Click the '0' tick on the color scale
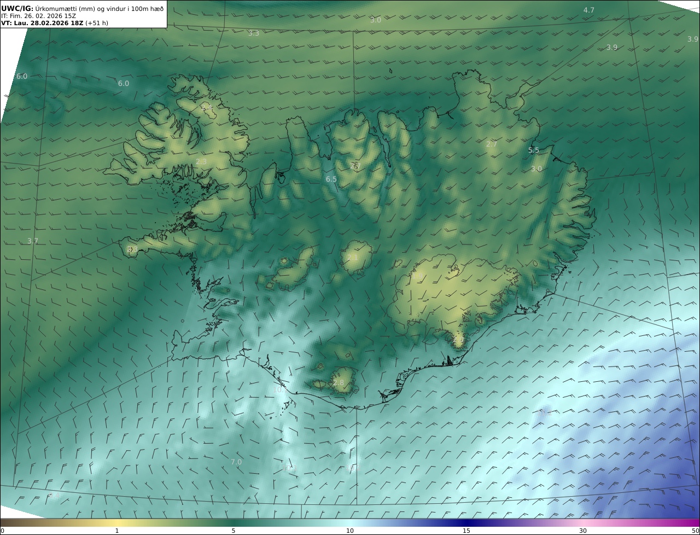700x535 pixels. [x=2, y=531]
